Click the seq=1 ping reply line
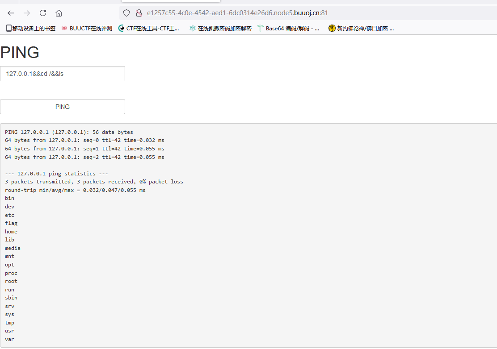 tap(84, 149)
